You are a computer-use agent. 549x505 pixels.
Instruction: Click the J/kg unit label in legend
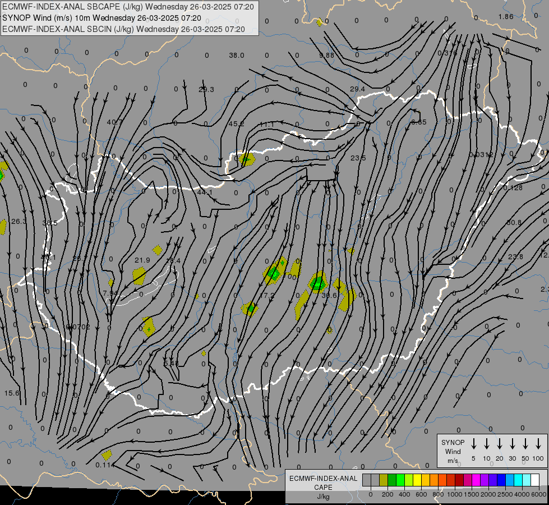tap(323, 497)
